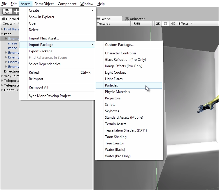Choose Select Dependencies
The width and height of the screenshot is (219, 190).
(x=57, y=64)
